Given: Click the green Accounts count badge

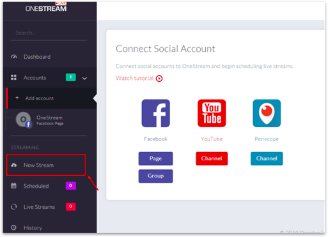Looking at the screenshot, I should [71, 77].
